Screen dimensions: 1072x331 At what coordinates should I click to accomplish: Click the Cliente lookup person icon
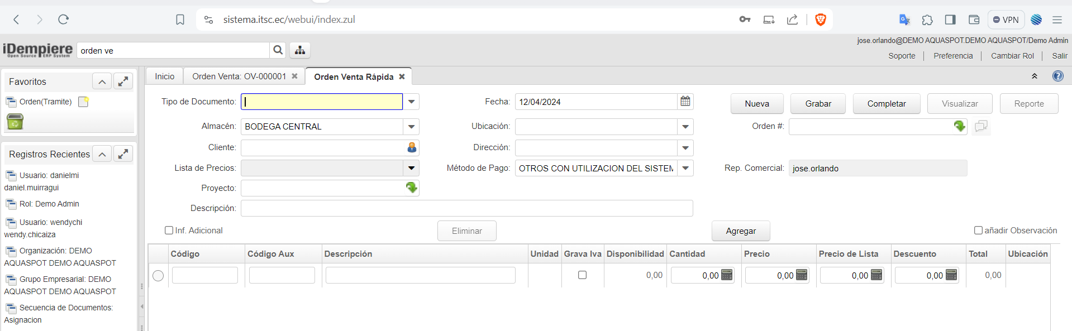click(412, 147)
